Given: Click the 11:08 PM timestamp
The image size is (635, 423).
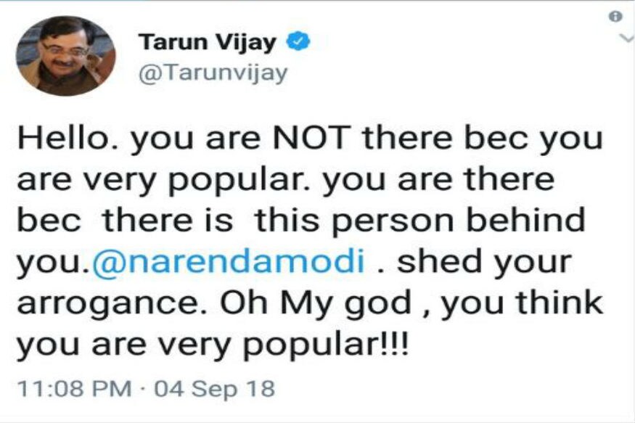Looking at the screenshot, I should click(75, 388).
